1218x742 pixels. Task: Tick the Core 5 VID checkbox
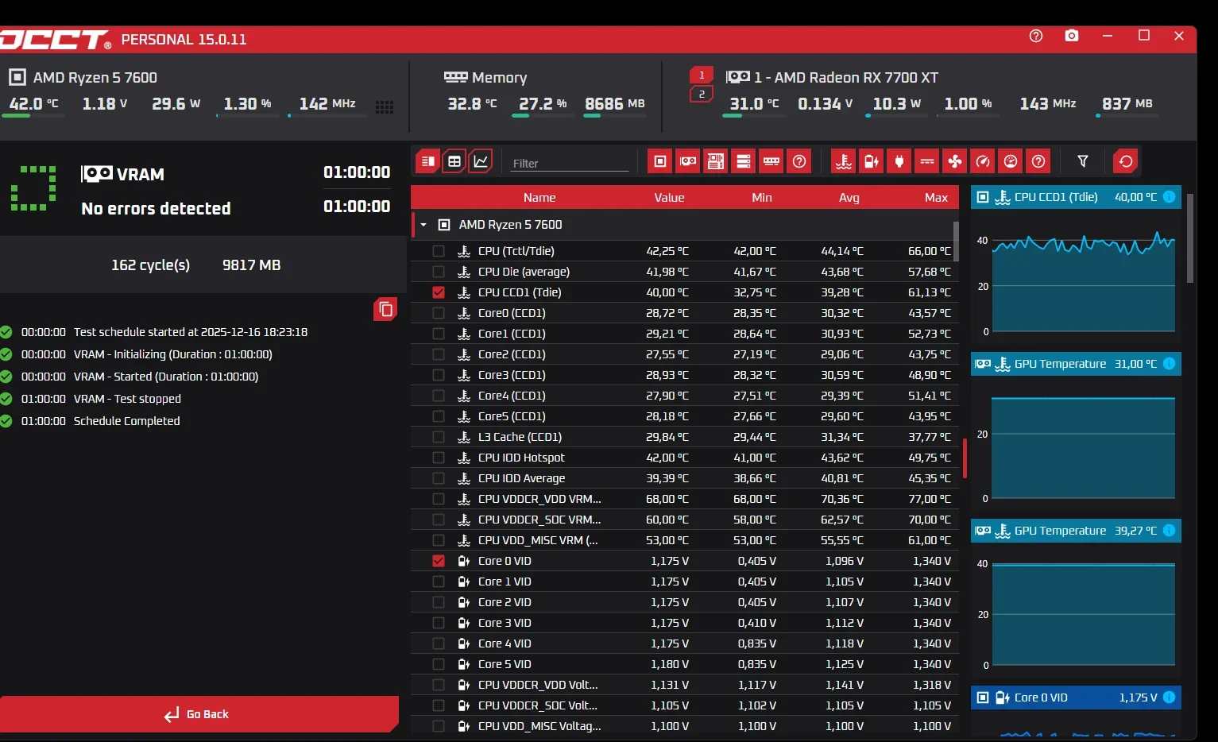pyautogui.click(x=439, y=664)
